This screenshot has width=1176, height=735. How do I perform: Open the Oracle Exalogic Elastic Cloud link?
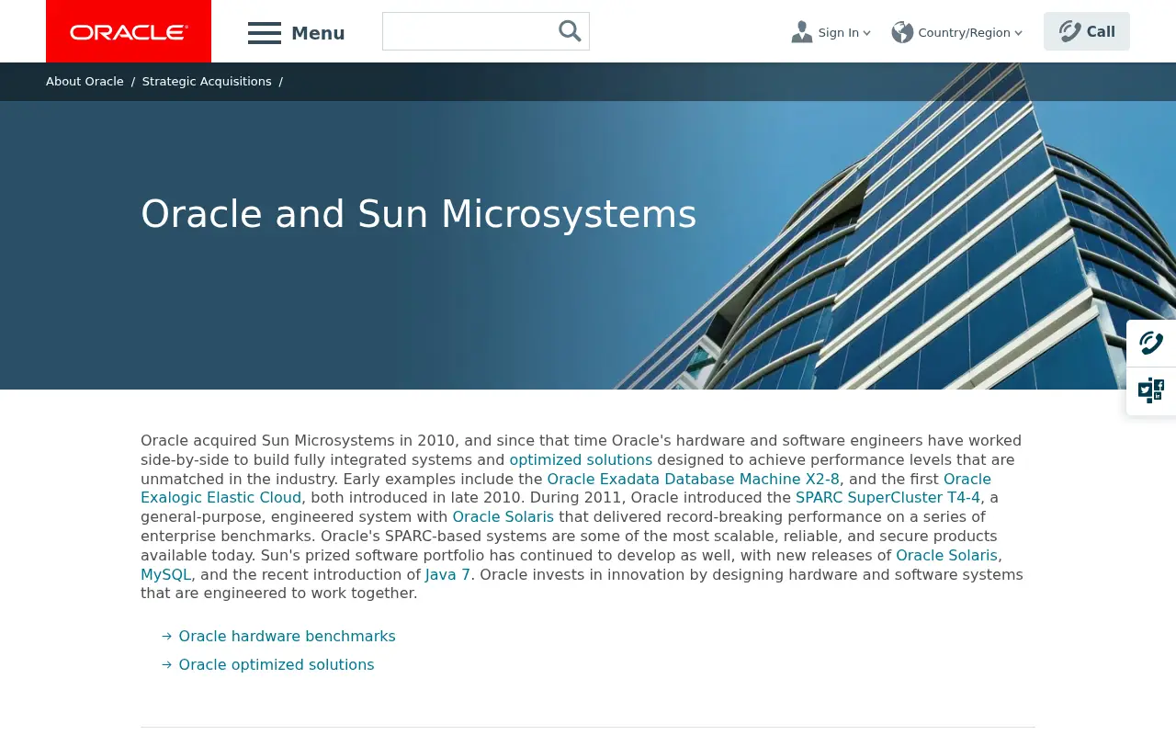[220, 498]
